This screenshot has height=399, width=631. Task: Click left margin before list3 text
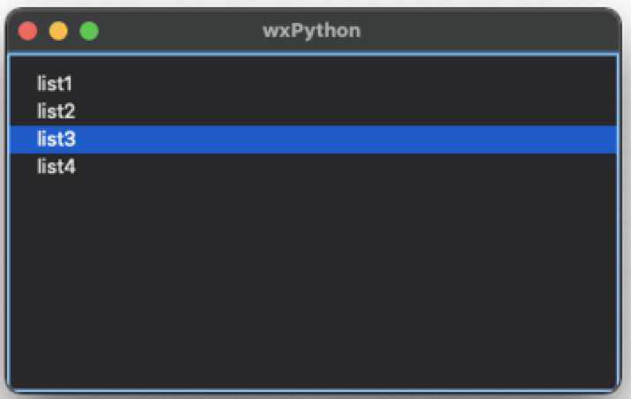click(23, 139)
